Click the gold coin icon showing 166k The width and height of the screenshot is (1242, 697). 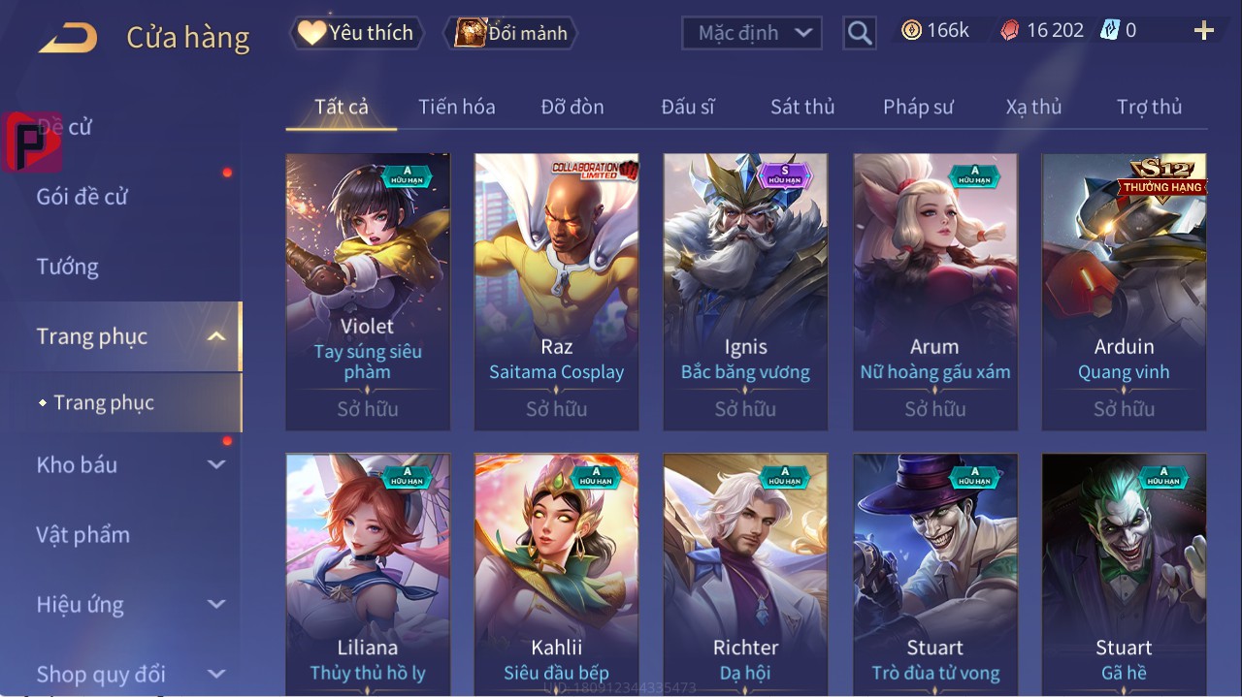(911, 31)
